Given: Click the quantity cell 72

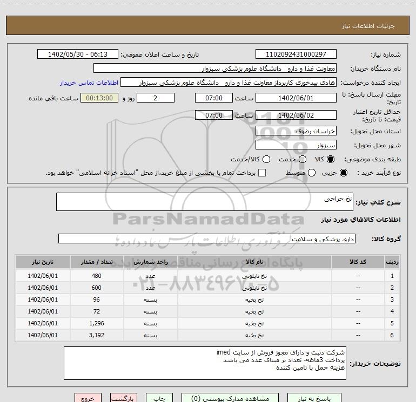Looking at the screenshot, I should click(97, 311).
